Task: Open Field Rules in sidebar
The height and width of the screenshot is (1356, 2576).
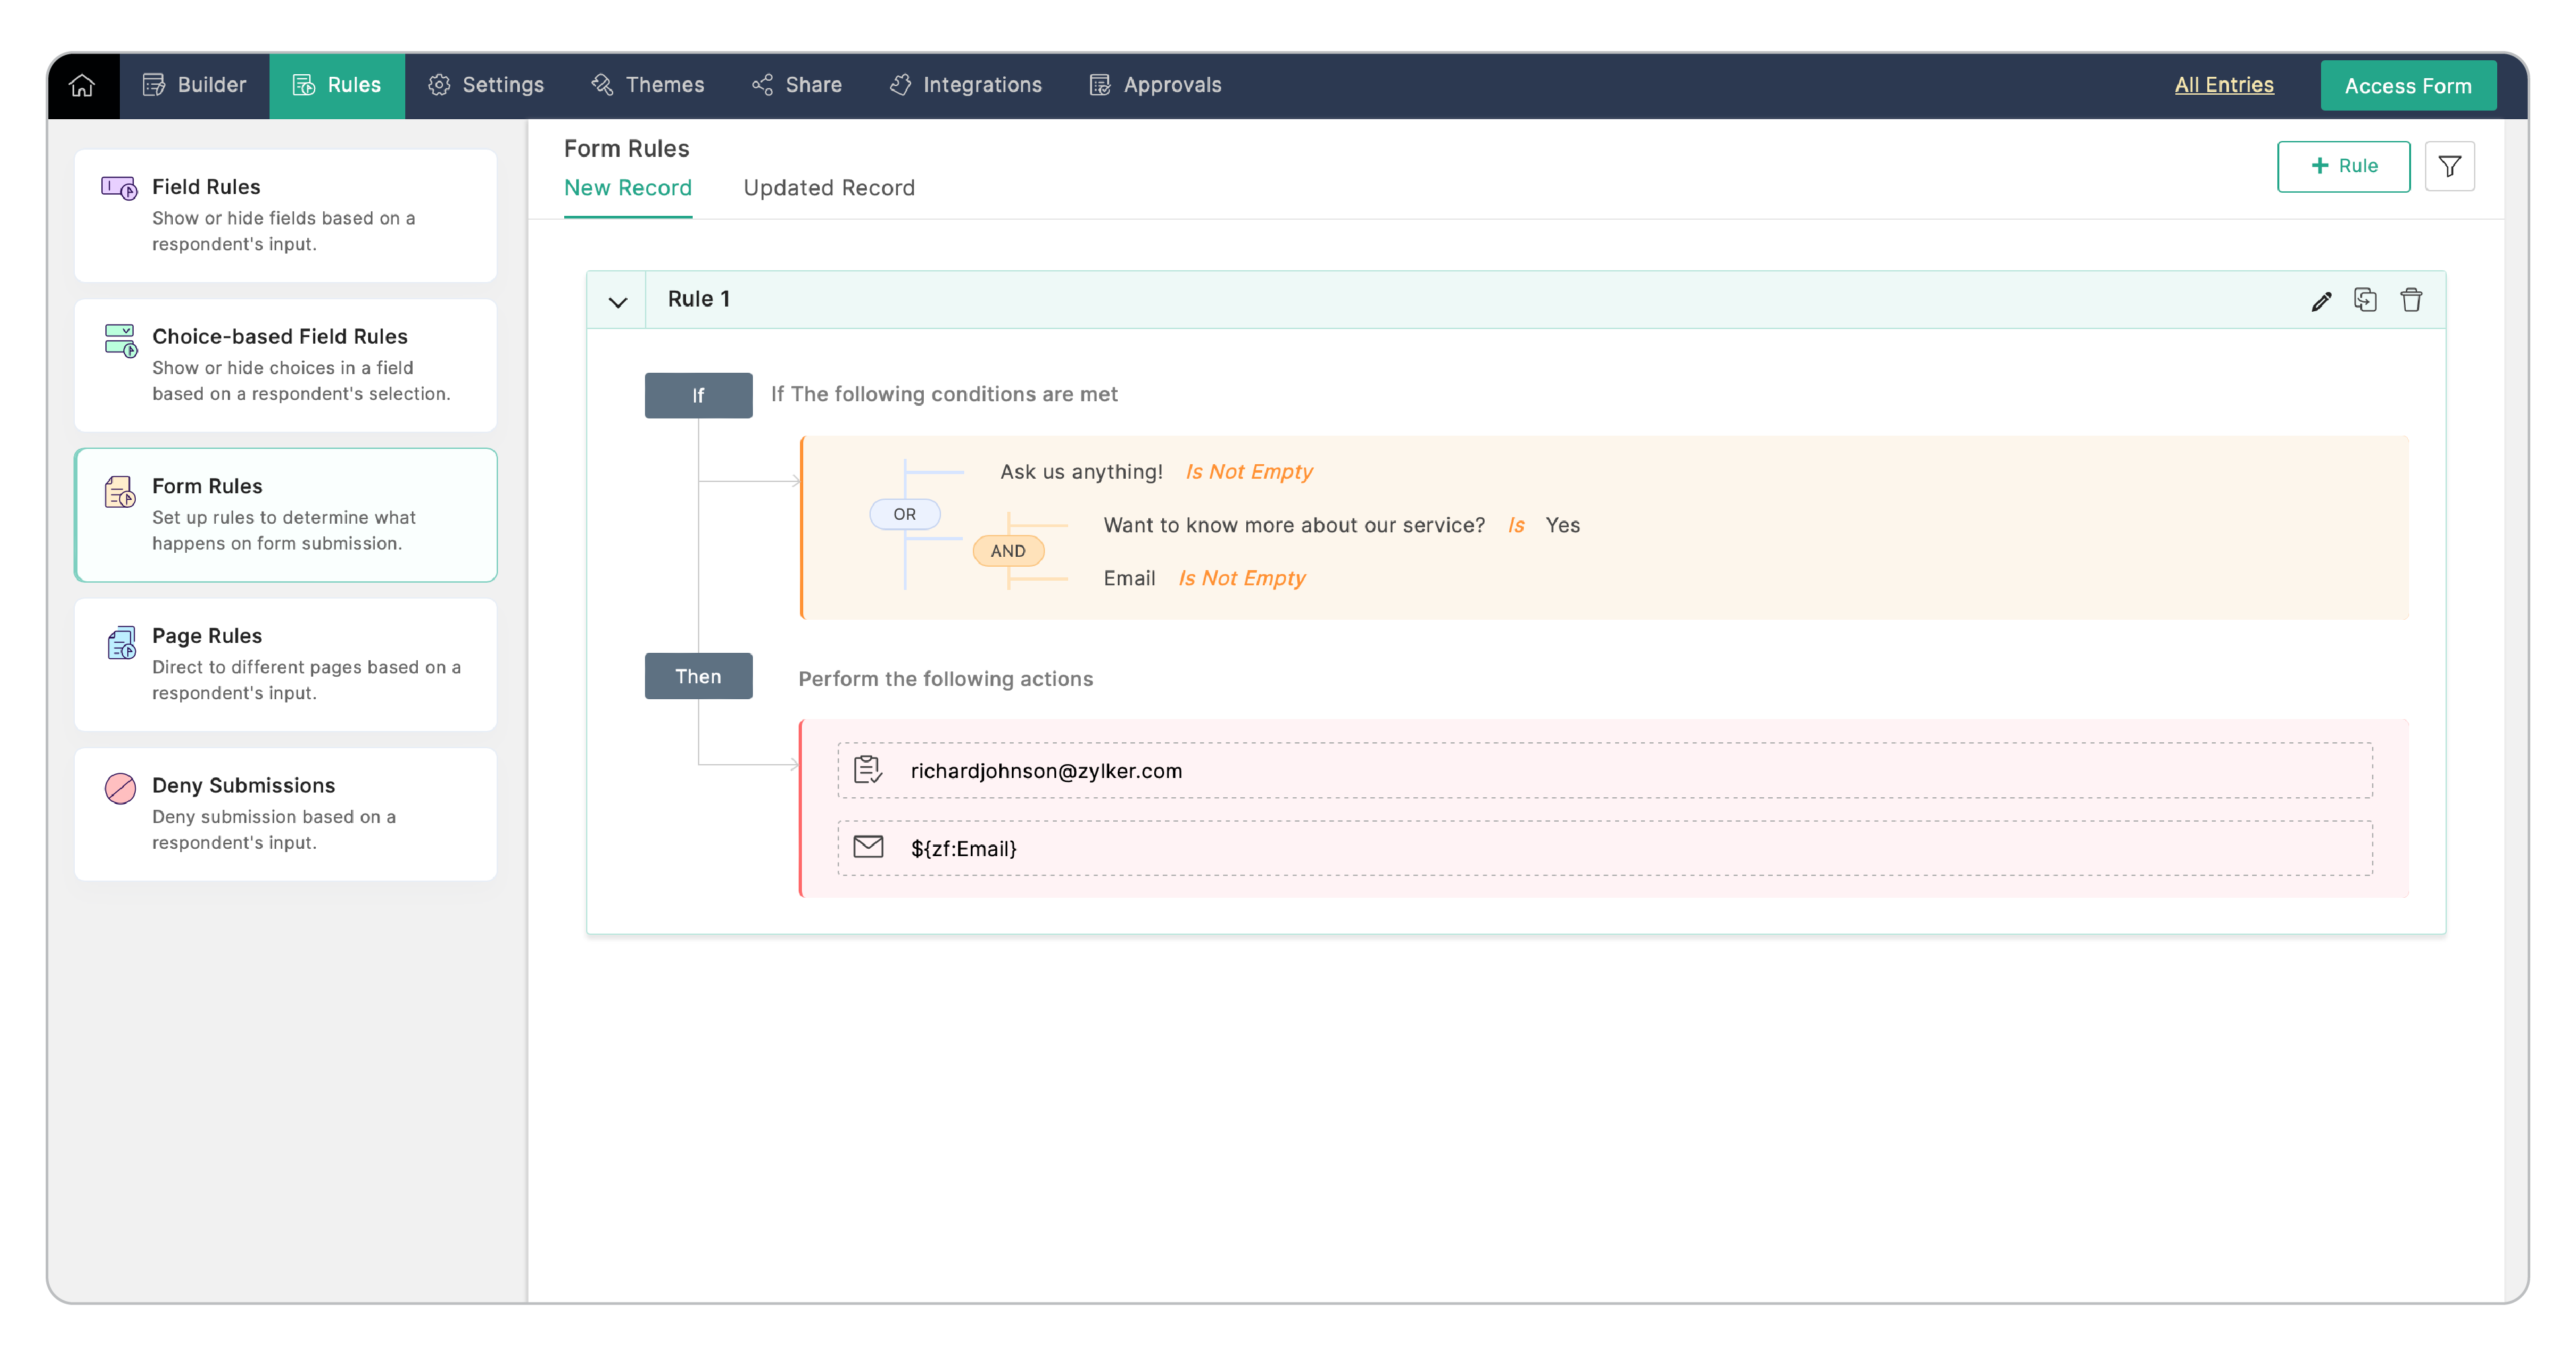Action: (x=285, y=215)
